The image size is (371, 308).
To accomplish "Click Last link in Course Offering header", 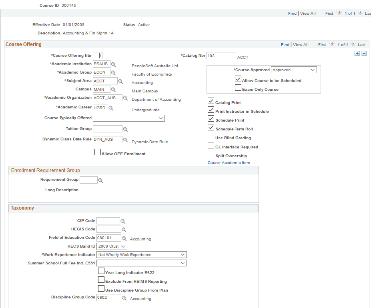I will (x=361, y=44).
